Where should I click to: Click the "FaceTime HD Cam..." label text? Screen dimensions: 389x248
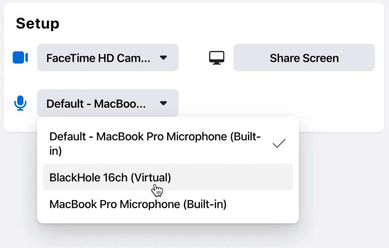point(98,58)
